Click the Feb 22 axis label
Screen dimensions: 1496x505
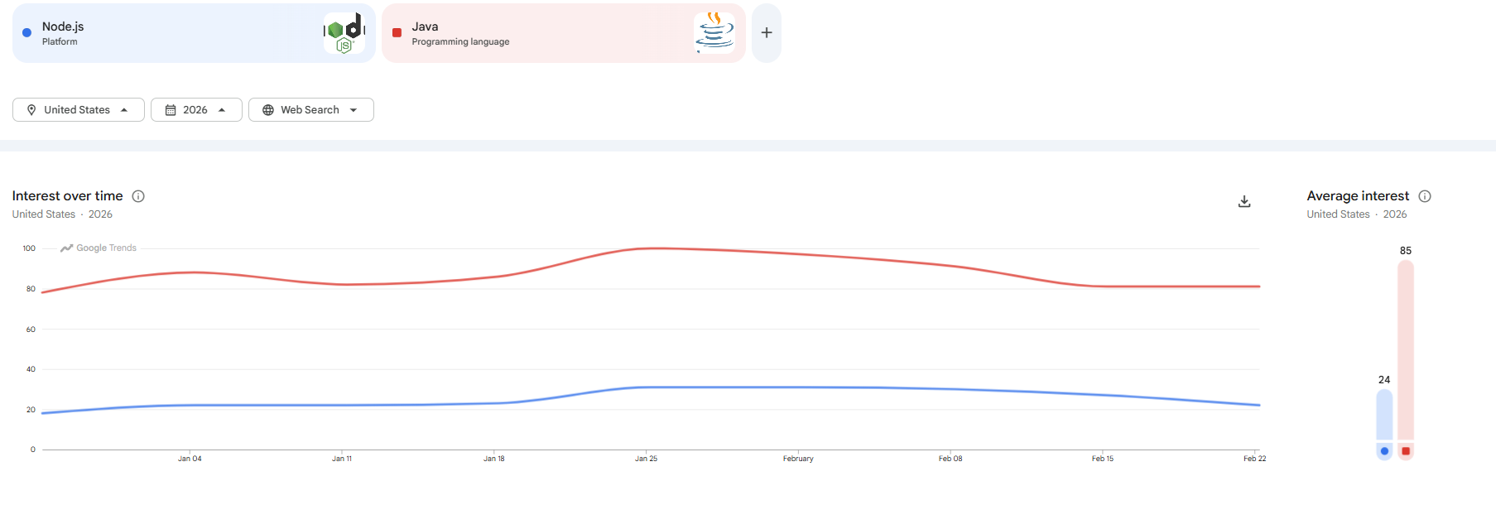pyautogui.click(x=1255, y=459)
